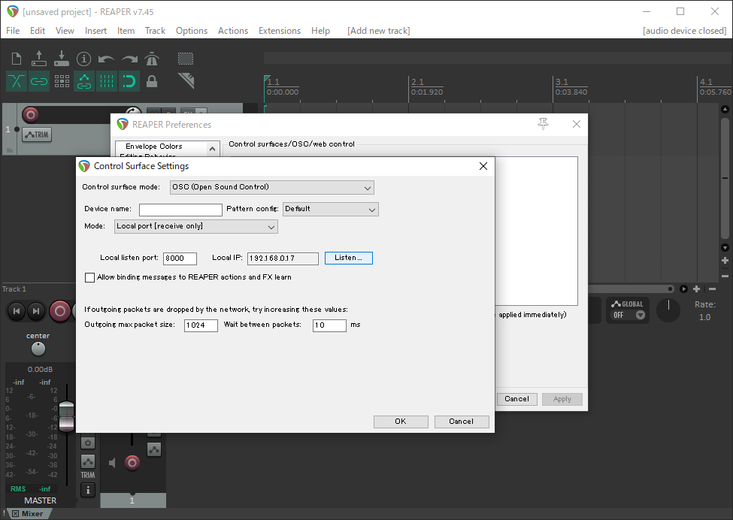
Task: Toggle envelope points move with items icon
Action: tap(84, 82)
